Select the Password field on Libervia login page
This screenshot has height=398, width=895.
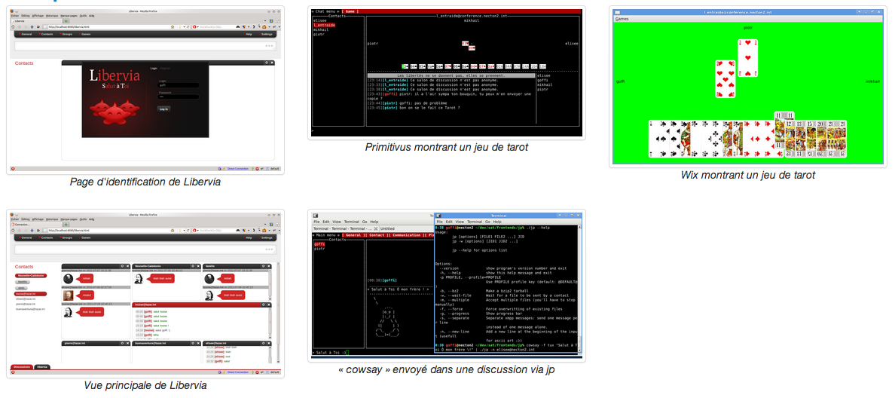(x=179, y=96)
